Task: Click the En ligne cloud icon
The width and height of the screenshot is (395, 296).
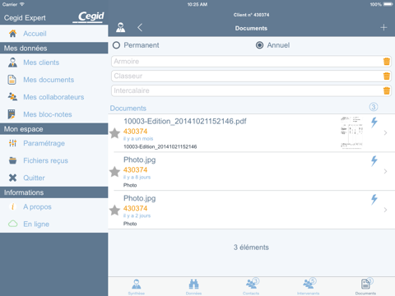Action: click(12, 224)
